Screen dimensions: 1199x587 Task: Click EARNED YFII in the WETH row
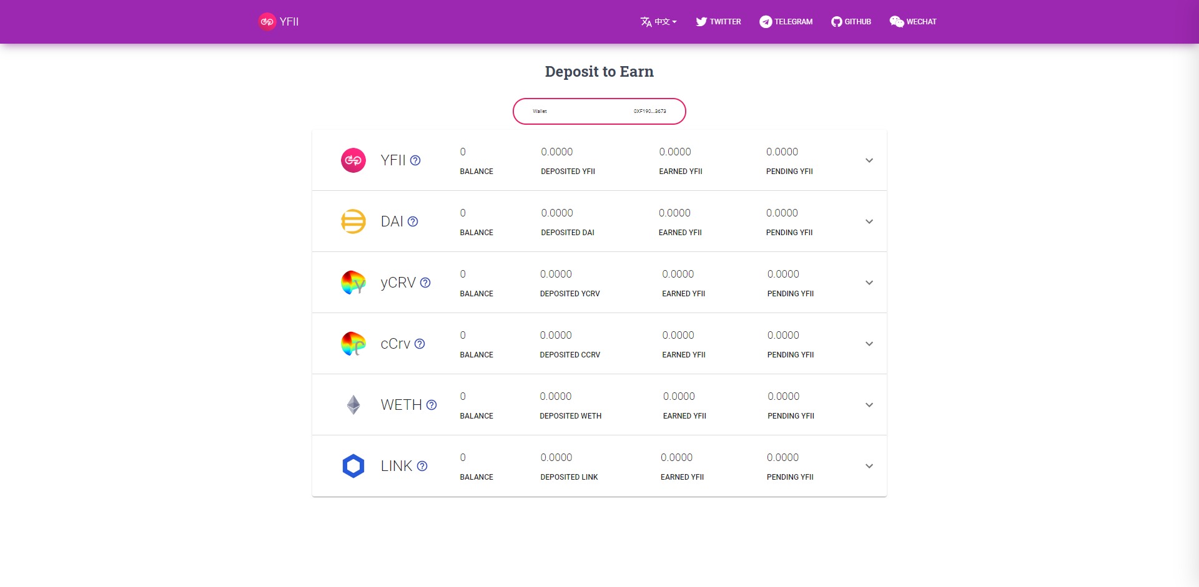click(x=684, y=416)
